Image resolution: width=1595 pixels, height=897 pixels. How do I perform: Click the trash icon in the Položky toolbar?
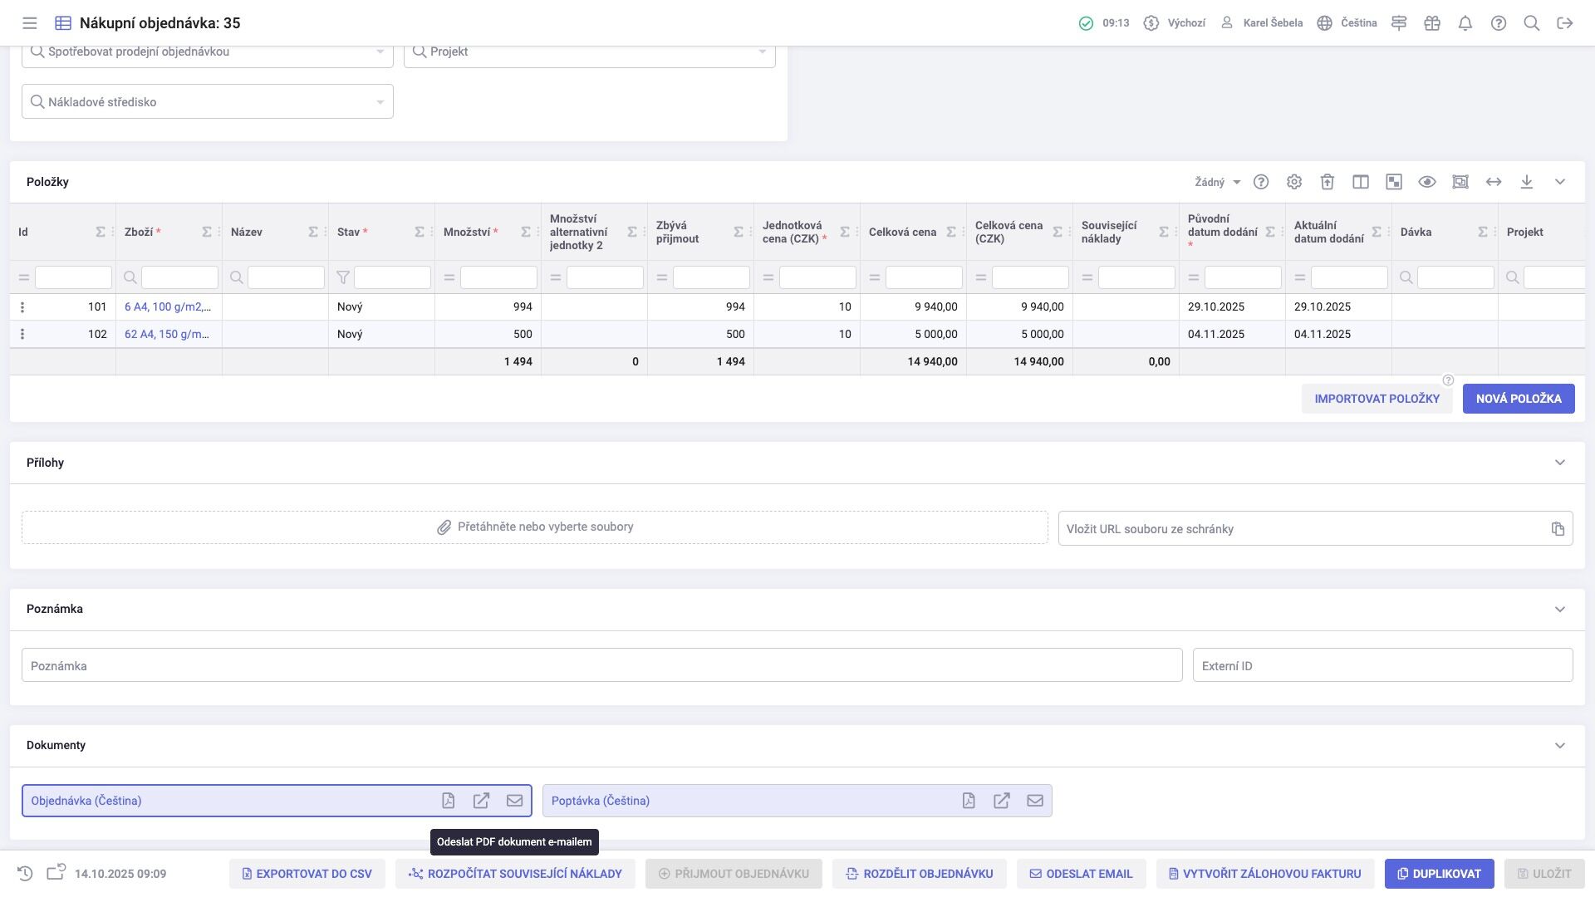tap(1328, 182)
